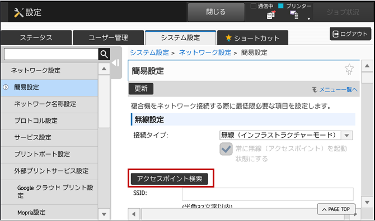The height and width of the screenshot is (221, 375).
Task: Click main panel scroll up arrow
Action: 367,66
